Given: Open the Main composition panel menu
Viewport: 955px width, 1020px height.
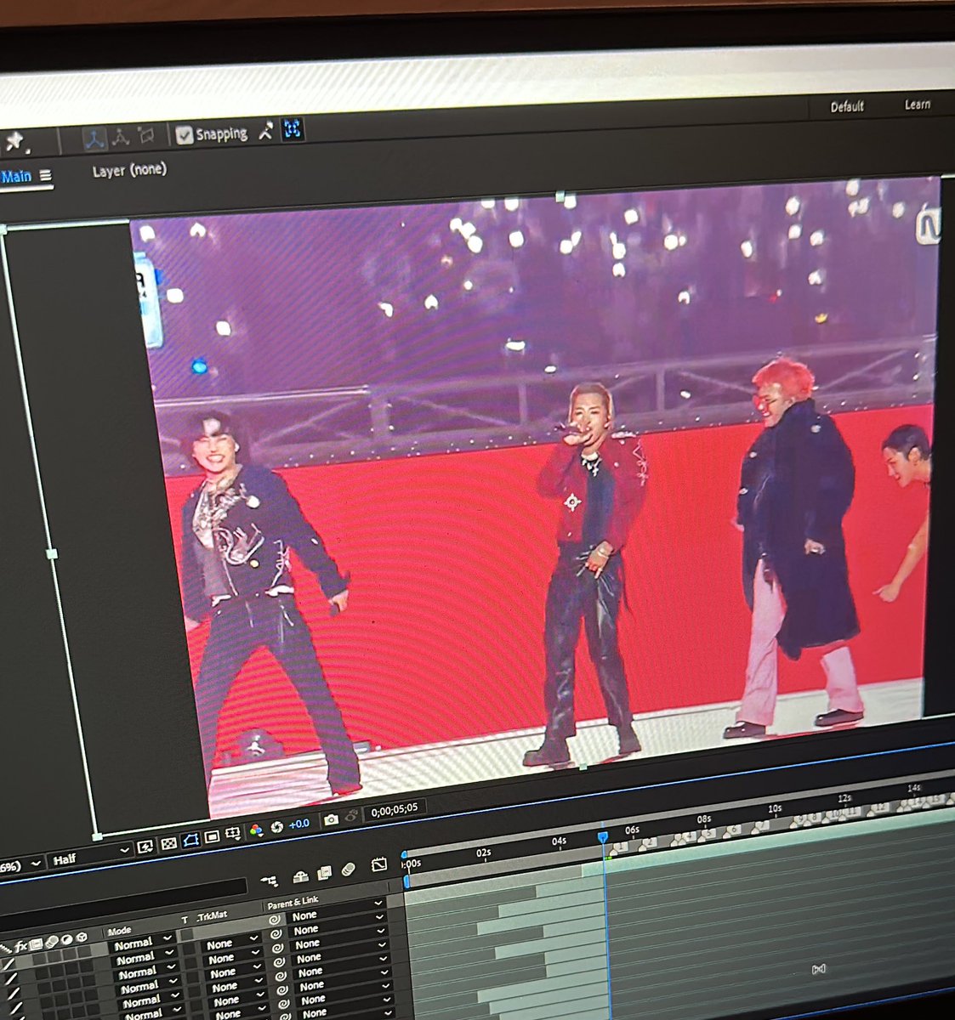Looking at the screenshot, I should [46, 175].
